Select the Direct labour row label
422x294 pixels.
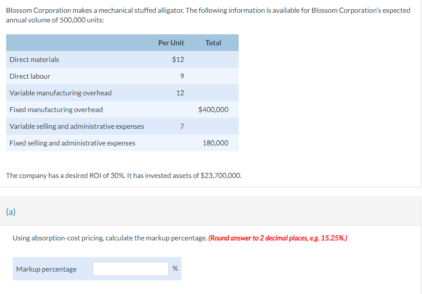tap(30, 76)
